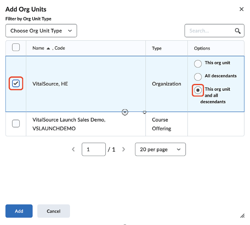Open the Choose Org Unit Type dropdown
The height and width of the screenshot is (225, 250).
[x=41, y=31]
